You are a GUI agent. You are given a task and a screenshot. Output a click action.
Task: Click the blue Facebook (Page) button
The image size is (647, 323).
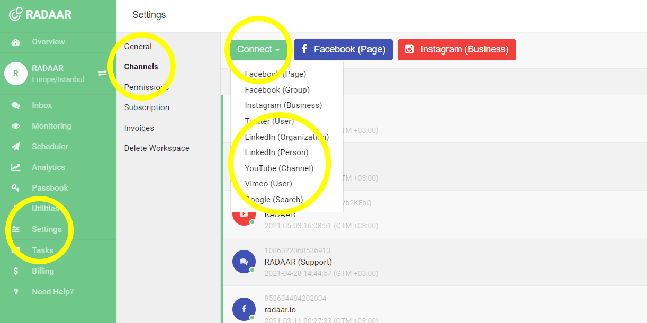343,49
